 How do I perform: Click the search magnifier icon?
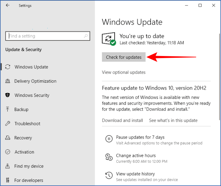(86, 36)
